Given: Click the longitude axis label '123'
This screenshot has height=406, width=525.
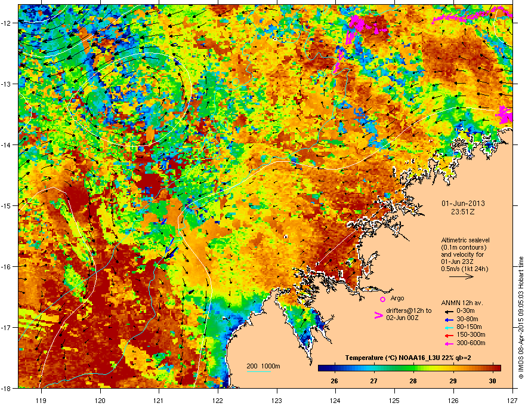Looking at the screenshot, I should 277,400.
